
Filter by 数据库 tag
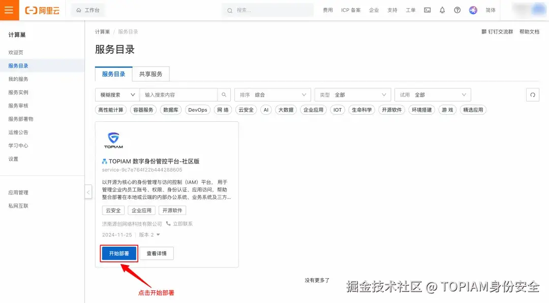(x=171, y=110)
